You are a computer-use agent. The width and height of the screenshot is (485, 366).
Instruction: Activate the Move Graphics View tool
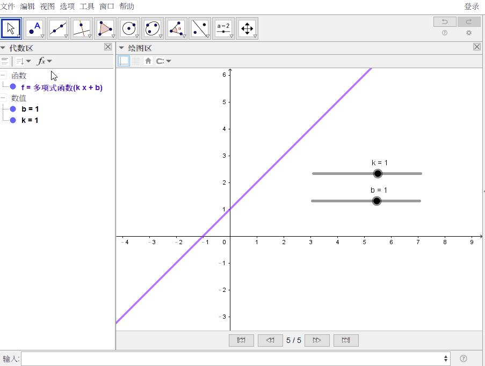(x=247, y=28)
